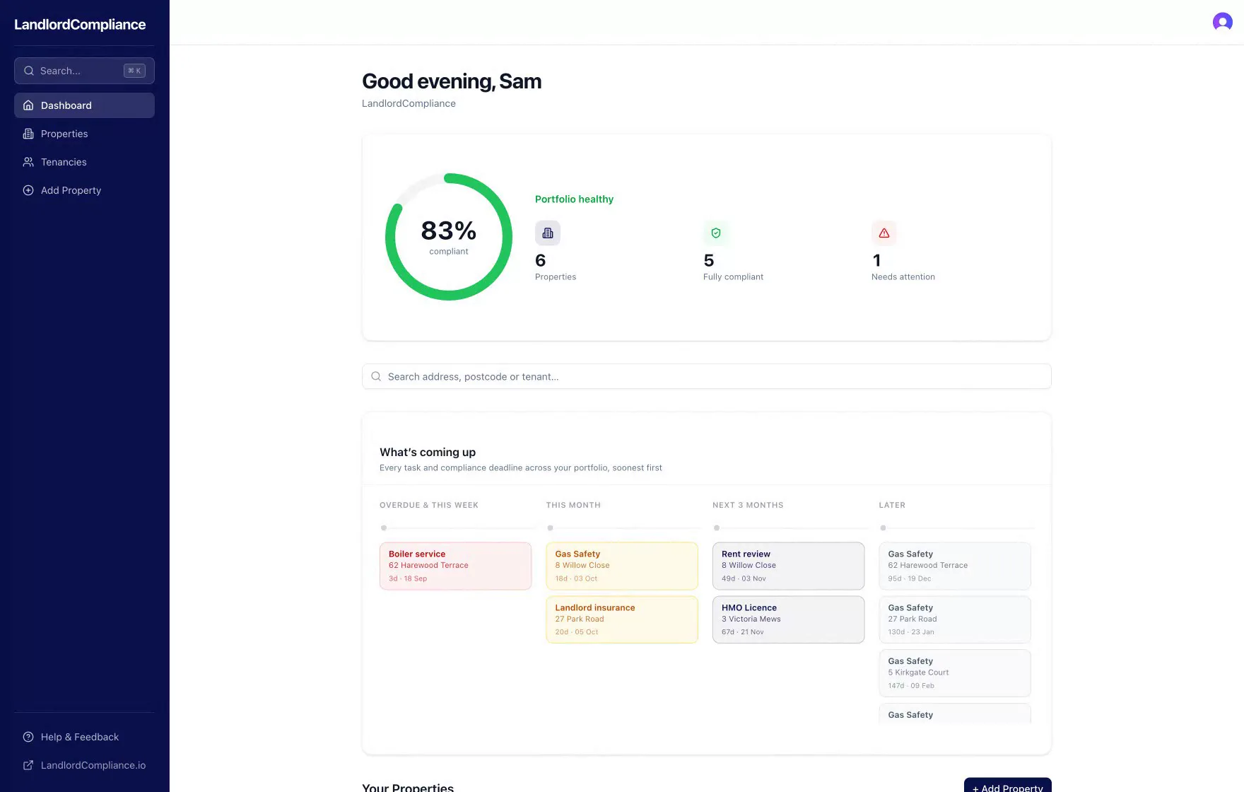Open the Gas Safety 5 Kirkgate Court card
The height and width of the screenshot is (792, 1244).
tap(955, 673)
